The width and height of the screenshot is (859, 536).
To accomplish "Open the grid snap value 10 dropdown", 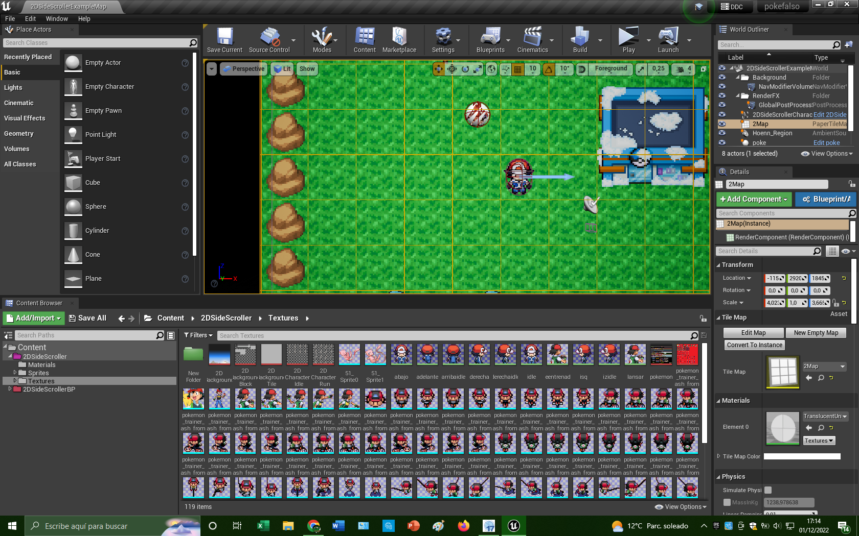I will (x=533, y=69).
